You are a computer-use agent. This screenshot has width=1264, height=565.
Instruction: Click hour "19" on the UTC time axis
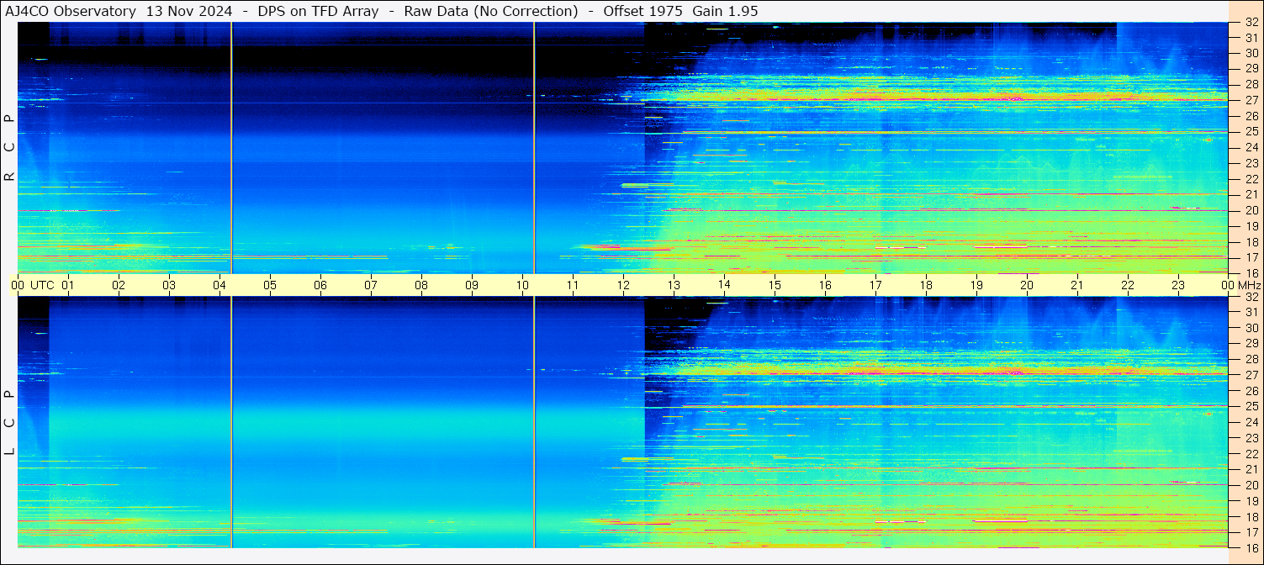(x=976, y=285)
